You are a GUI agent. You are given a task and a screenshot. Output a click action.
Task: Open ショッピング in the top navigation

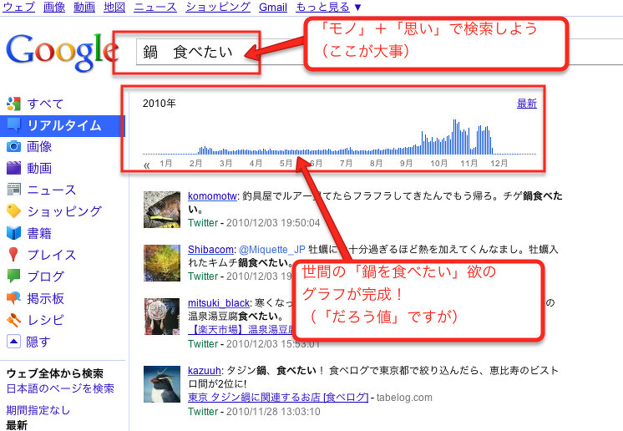pyautogui.click(x=218, y=7)
